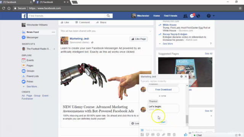Click the GIF icon in chat
244x137 pixels.
[x=153, y=134]
